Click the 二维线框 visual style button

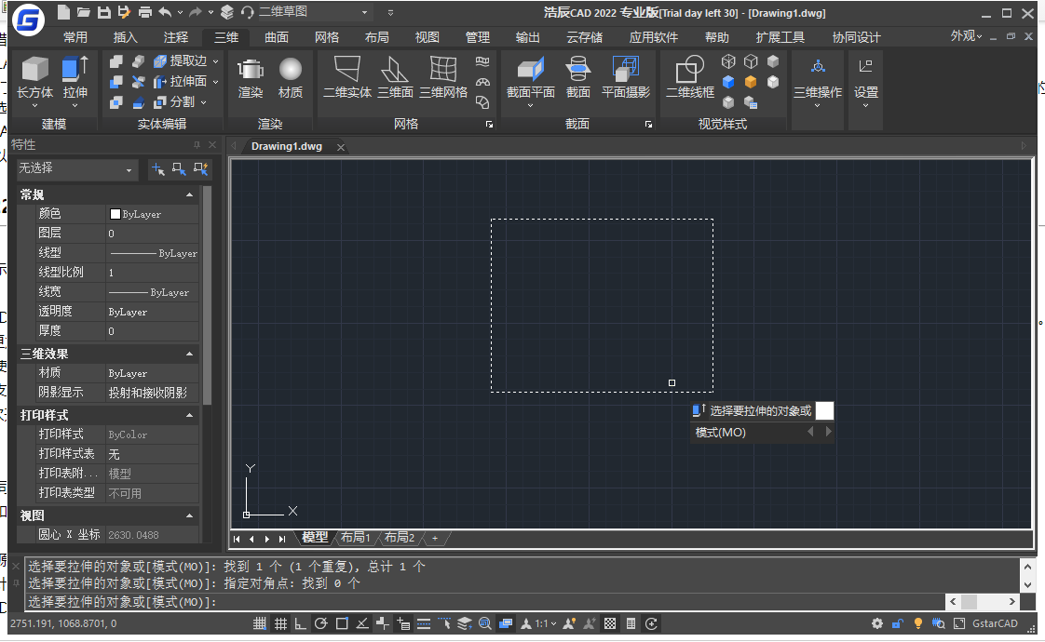point(690,78)
